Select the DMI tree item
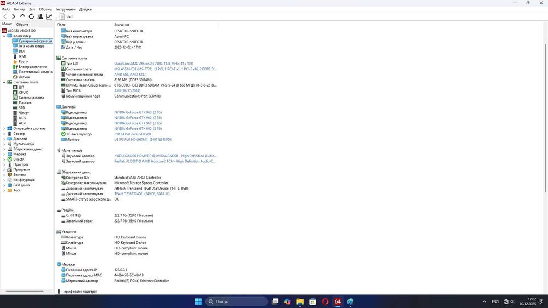The image size is (548, 308). tap(22, 52)
